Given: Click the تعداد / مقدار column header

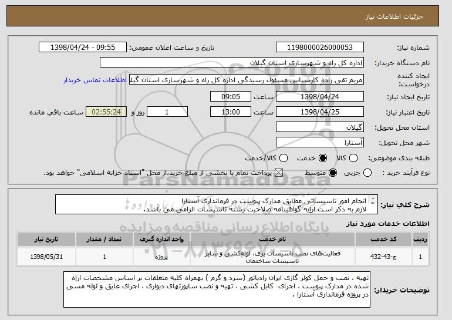Looking at the screenshot, I should pyautogui.click(x=104, y=240).
